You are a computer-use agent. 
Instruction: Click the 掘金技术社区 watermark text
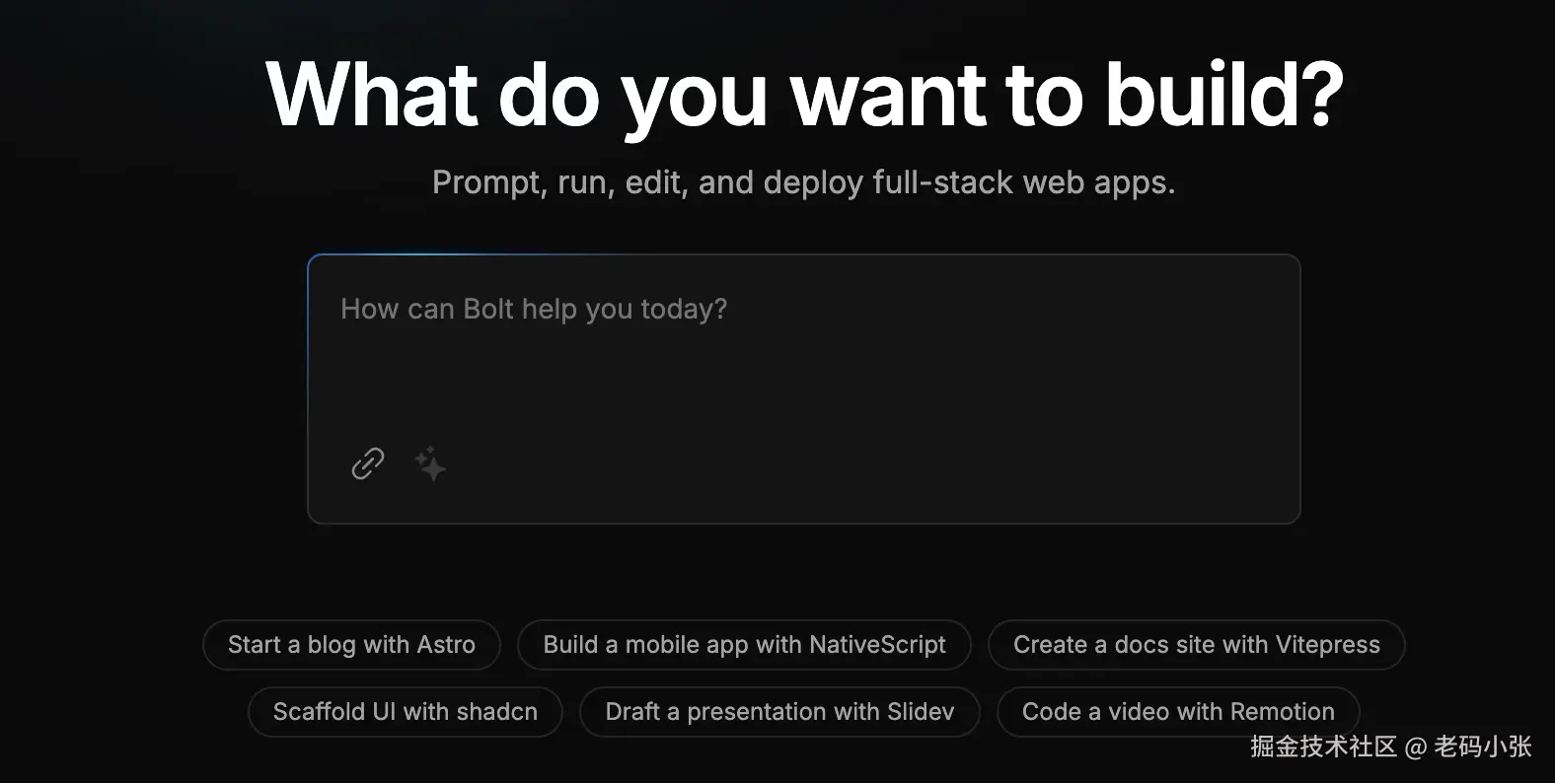click(1323, 747)
